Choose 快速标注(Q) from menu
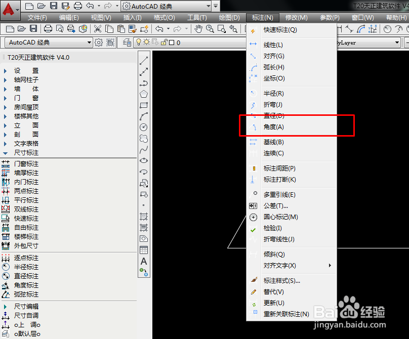409x339 pixels. point(292,30)
